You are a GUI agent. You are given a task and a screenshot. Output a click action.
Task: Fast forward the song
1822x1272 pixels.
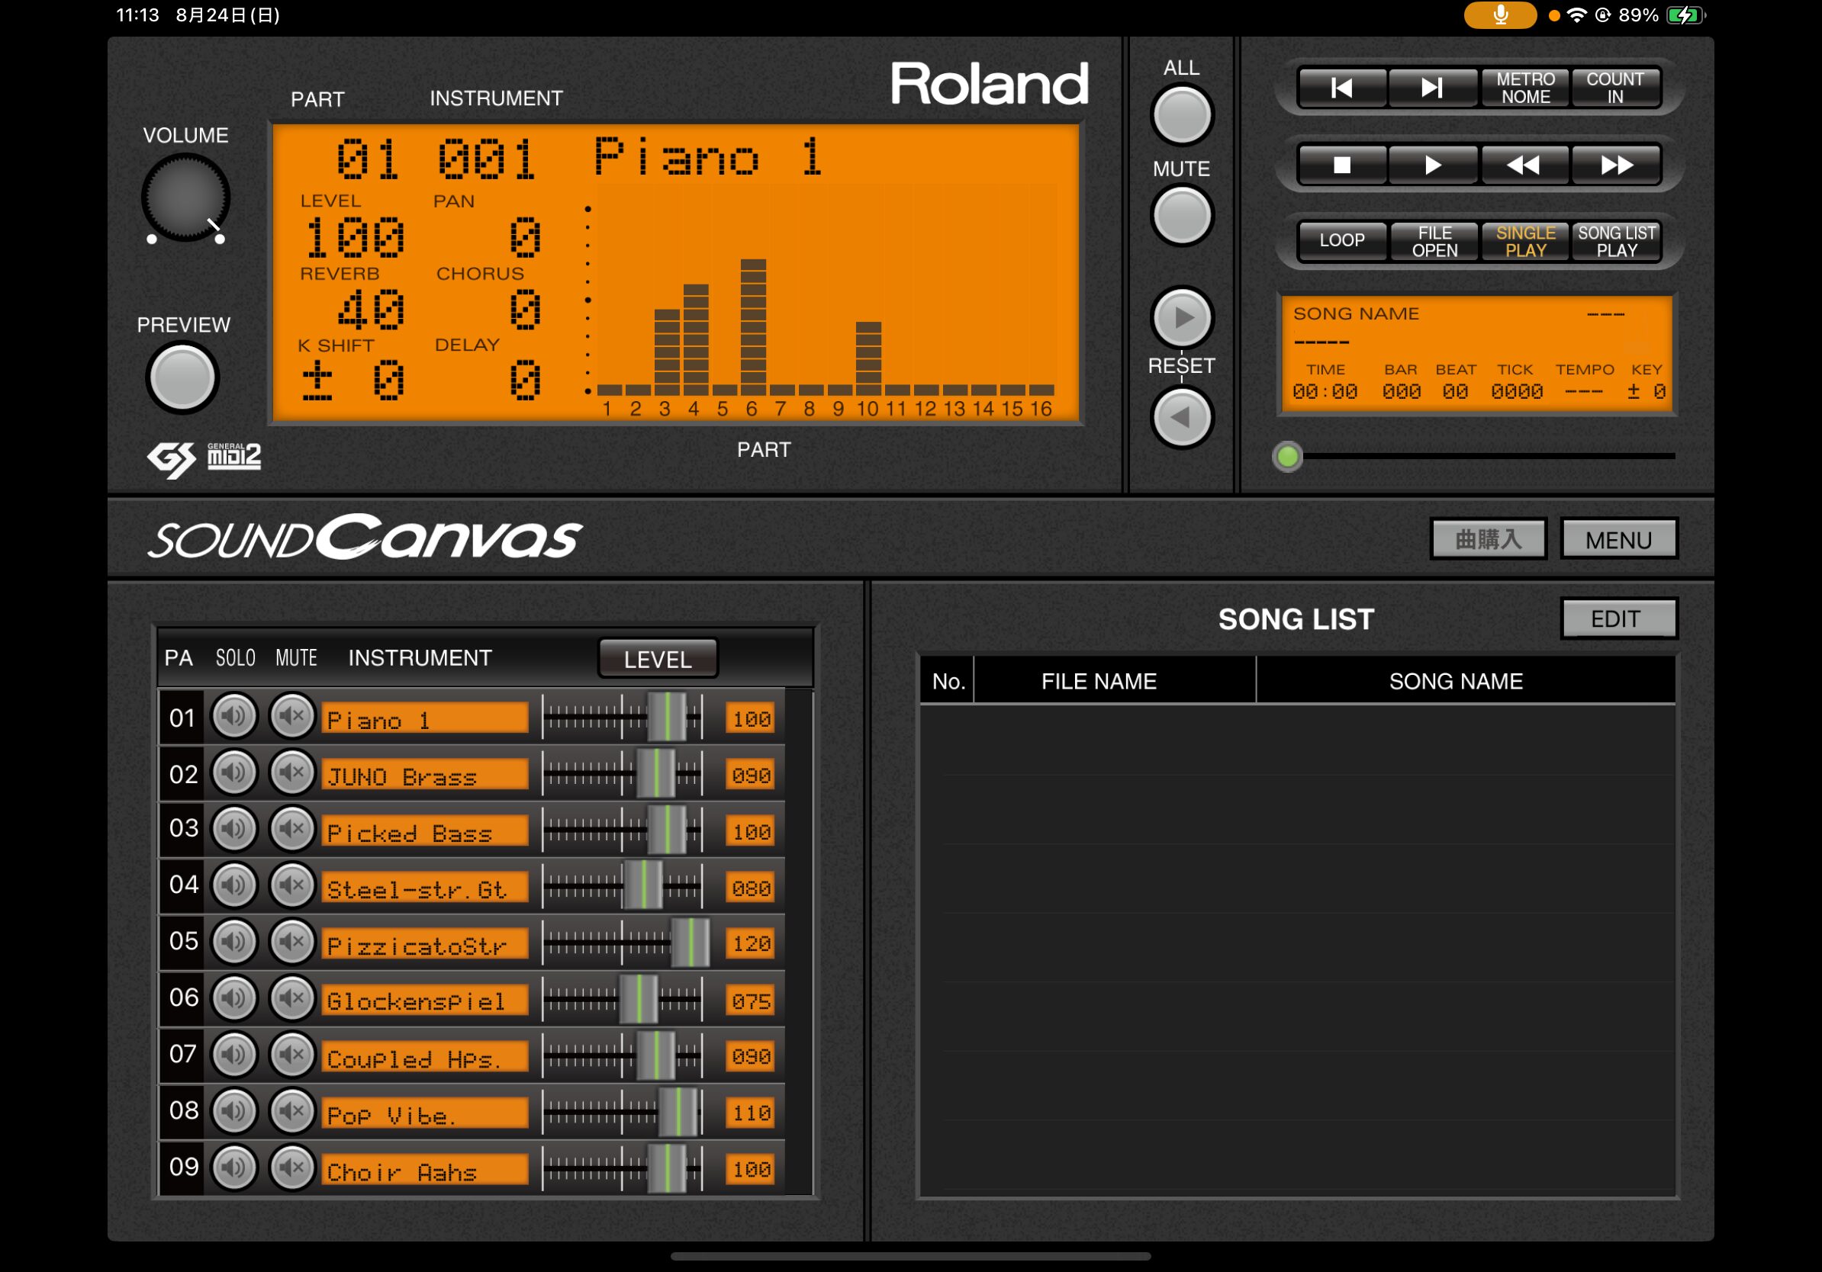(x=1615, y=165)
